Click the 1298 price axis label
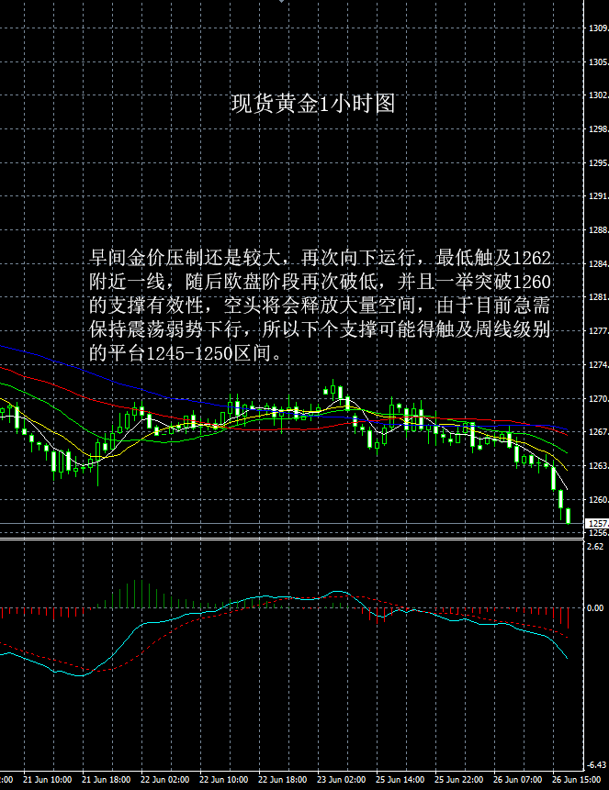 (598, 129)
